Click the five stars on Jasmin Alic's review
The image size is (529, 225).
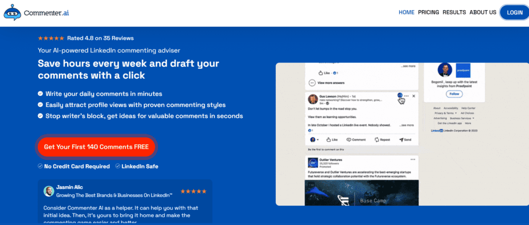click(x=193, y=191)
